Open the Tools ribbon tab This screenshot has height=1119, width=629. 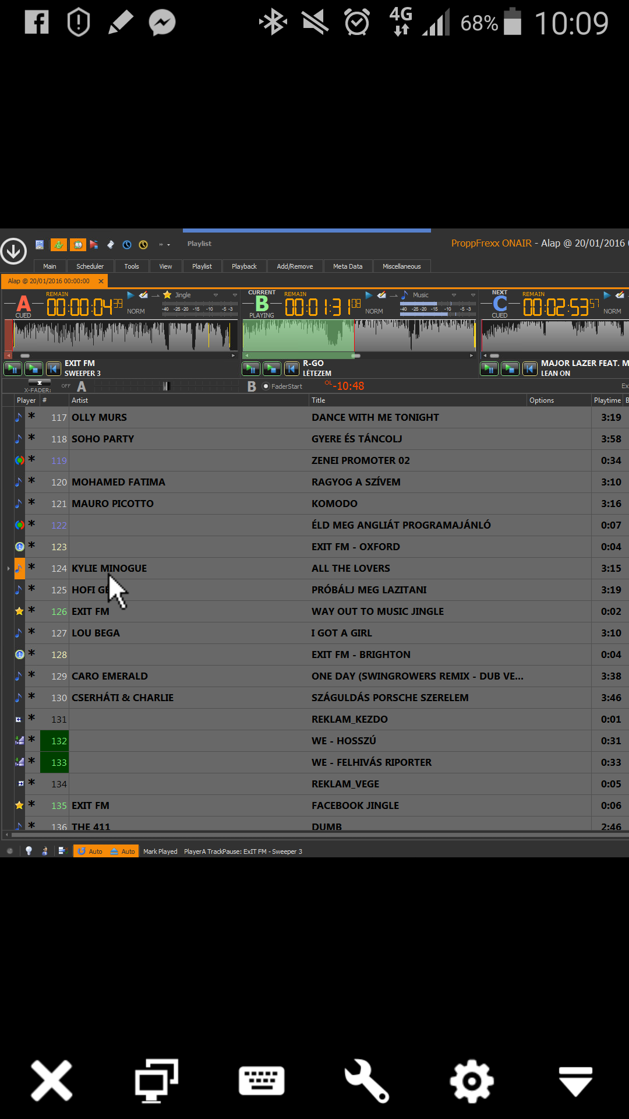(132, 266)
